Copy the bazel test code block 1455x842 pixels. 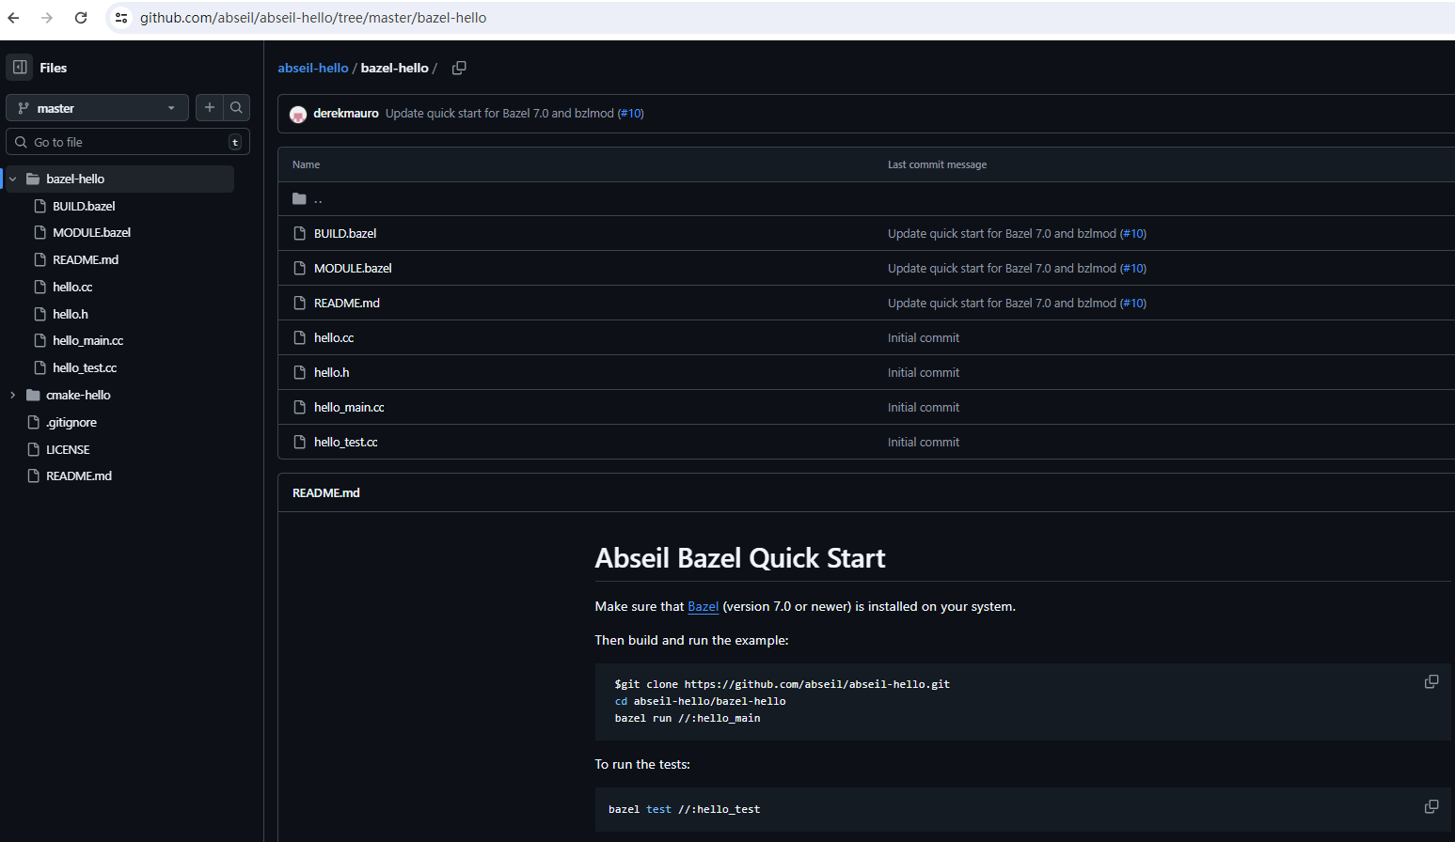click(1431, 806)
